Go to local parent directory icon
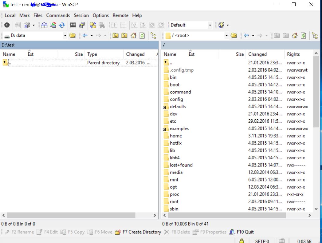This screenshot has width=322, height=243. (116, 36)
